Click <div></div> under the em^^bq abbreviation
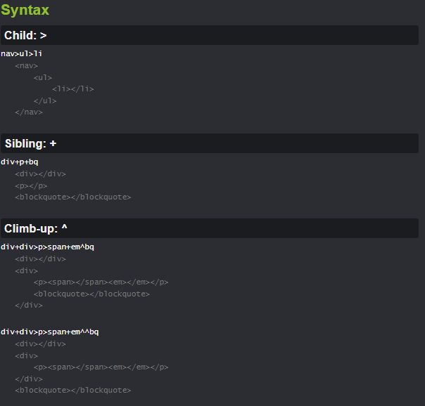This screenshot has height=406, width=425. 40,343
